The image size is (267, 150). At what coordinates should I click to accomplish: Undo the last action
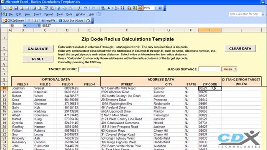coord(85,8)
